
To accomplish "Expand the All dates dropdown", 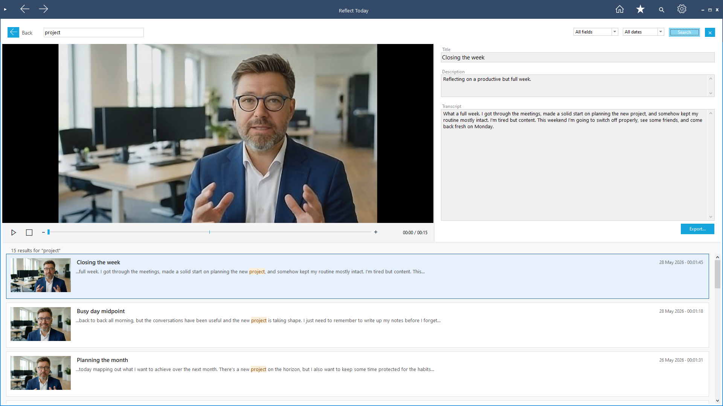I will (643, 32).
